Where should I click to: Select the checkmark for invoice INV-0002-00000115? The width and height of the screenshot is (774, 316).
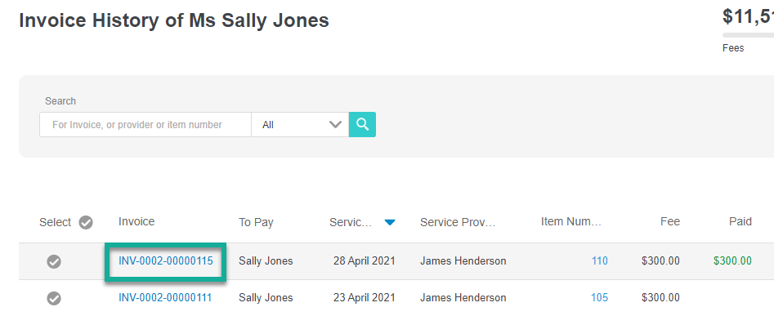(54, 262)
